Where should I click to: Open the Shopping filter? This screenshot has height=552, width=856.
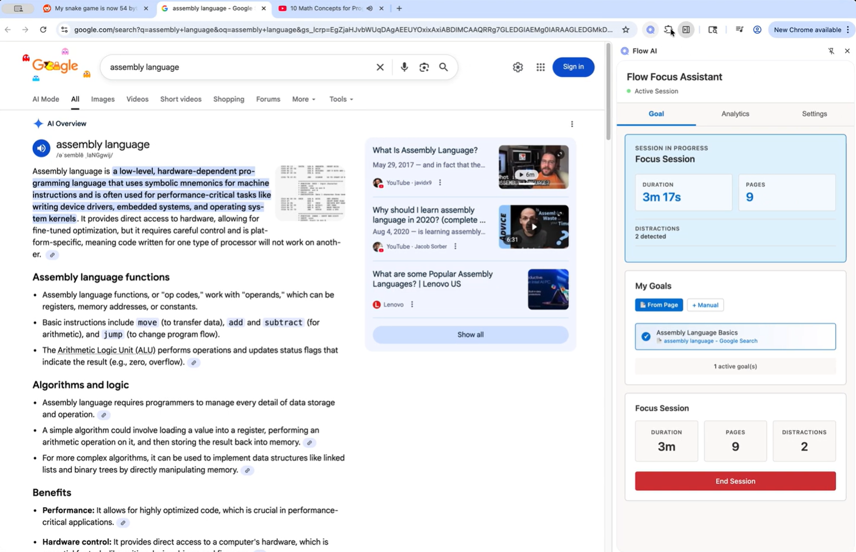pyautogui.click(x=229, y=99)
